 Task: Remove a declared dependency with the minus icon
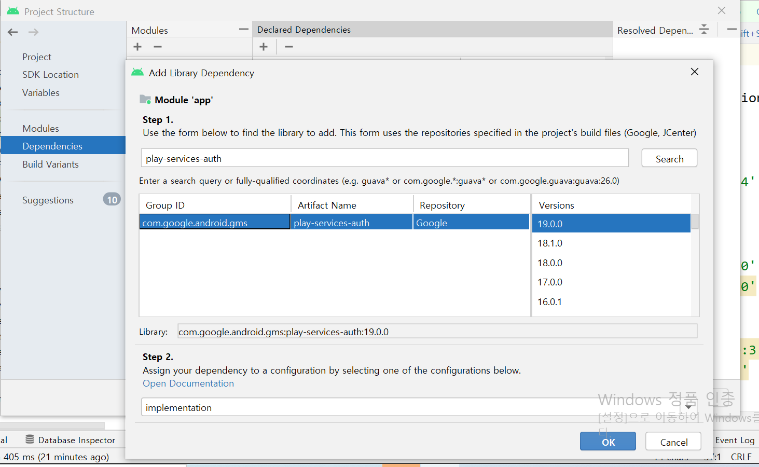pyautogui.click(x=289, y=47)
